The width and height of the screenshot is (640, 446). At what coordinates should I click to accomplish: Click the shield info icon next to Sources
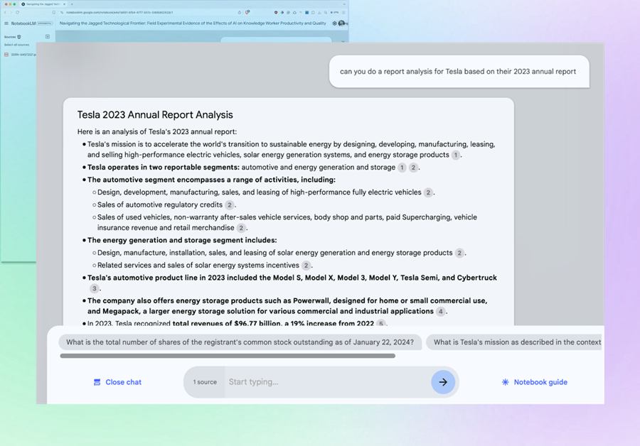pyautogui.click(x=18, y=37)
